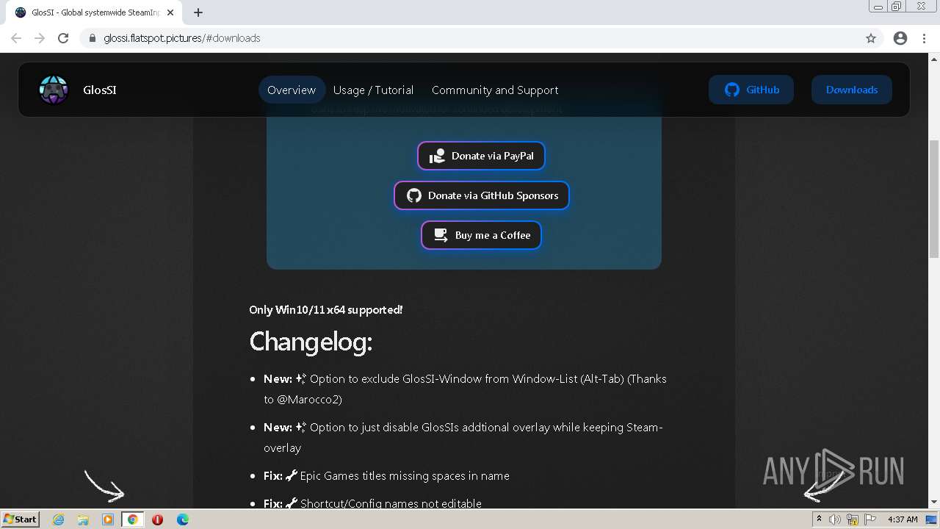Image resolution: width=940 pixels, height=529 pixels.
Task: Open volume control in tray
Action: [835, 519]
